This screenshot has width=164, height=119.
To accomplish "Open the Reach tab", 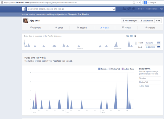I will (82, 28).
